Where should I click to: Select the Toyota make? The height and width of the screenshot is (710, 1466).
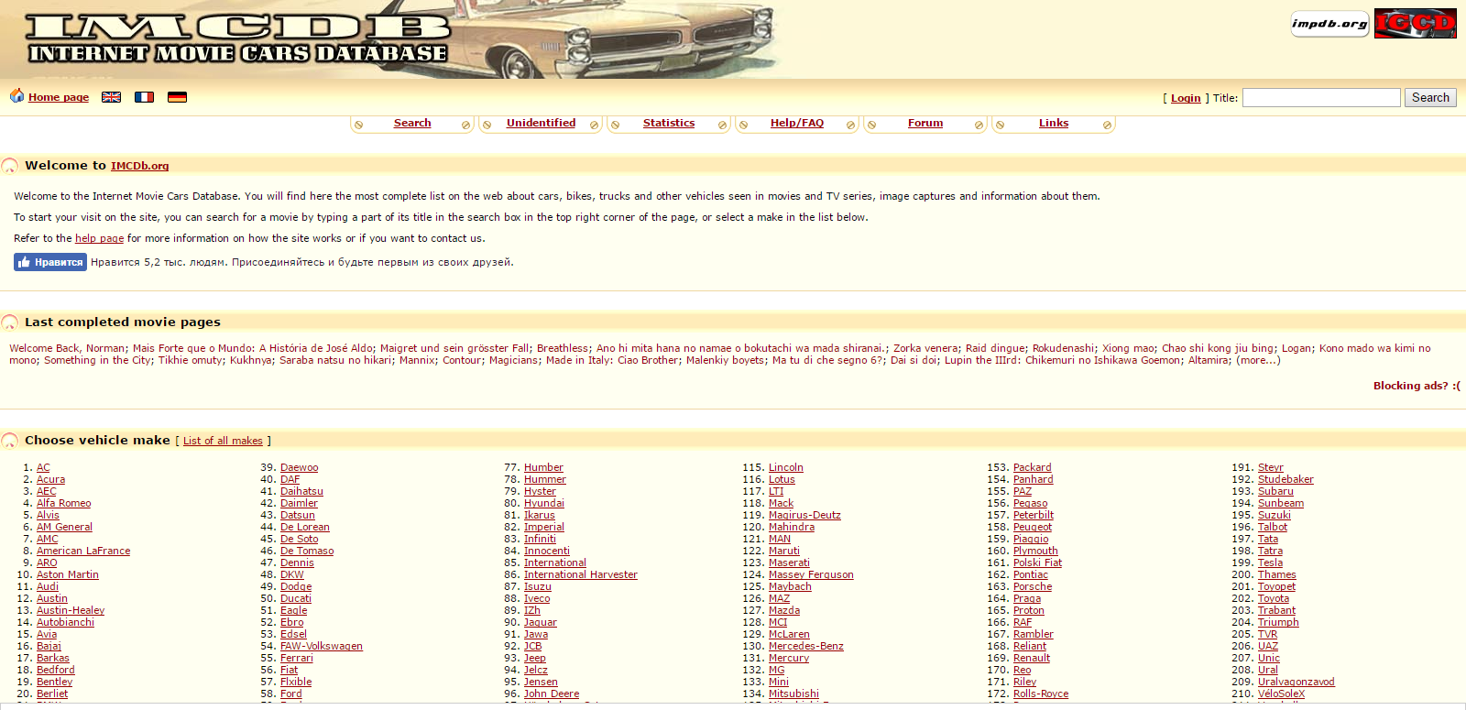click(x=1274, y=598)
